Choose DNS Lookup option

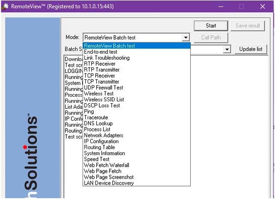coord(137,124)
